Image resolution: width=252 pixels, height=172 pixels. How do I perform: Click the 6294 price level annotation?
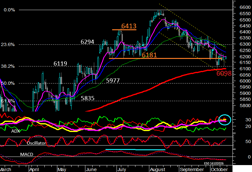[87, 42]
